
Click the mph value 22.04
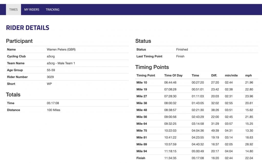[249, 158]
